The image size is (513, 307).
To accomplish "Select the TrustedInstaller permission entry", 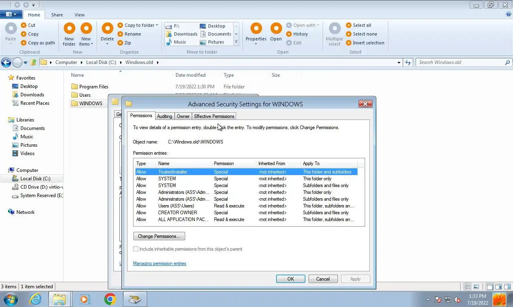I will (x=246, y=172).
